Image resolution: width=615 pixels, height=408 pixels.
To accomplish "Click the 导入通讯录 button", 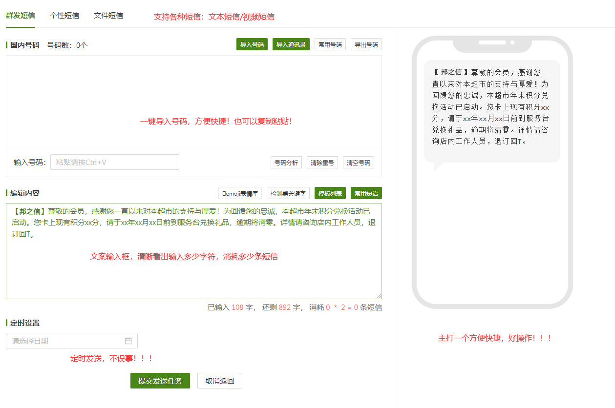I will pos(291,44).
